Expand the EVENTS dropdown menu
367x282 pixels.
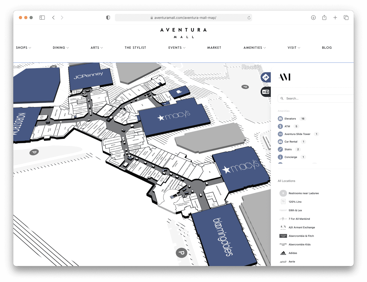(x=177, y=48)
